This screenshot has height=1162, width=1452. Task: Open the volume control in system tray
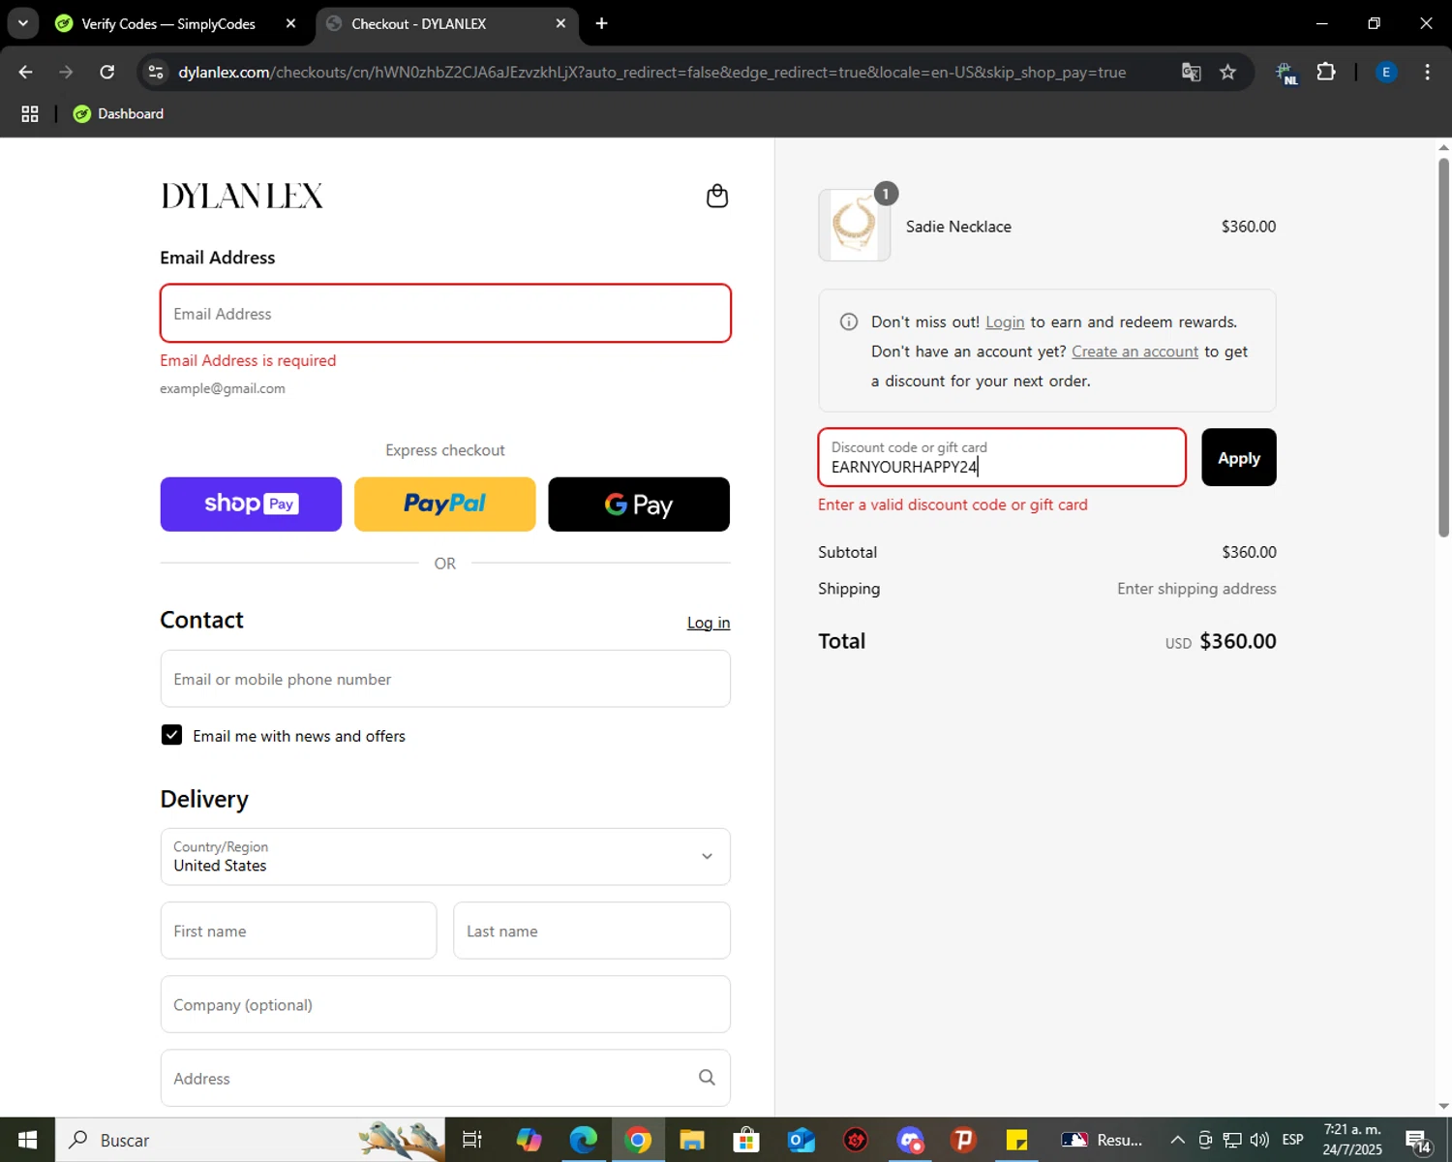click(x=1259, y=1140)
